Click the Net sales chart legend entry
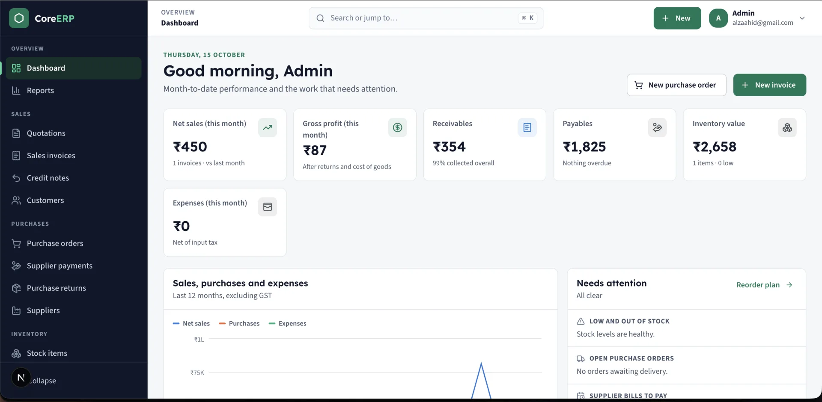This screenshot has width=822, height=402. (x=191, y=323)
